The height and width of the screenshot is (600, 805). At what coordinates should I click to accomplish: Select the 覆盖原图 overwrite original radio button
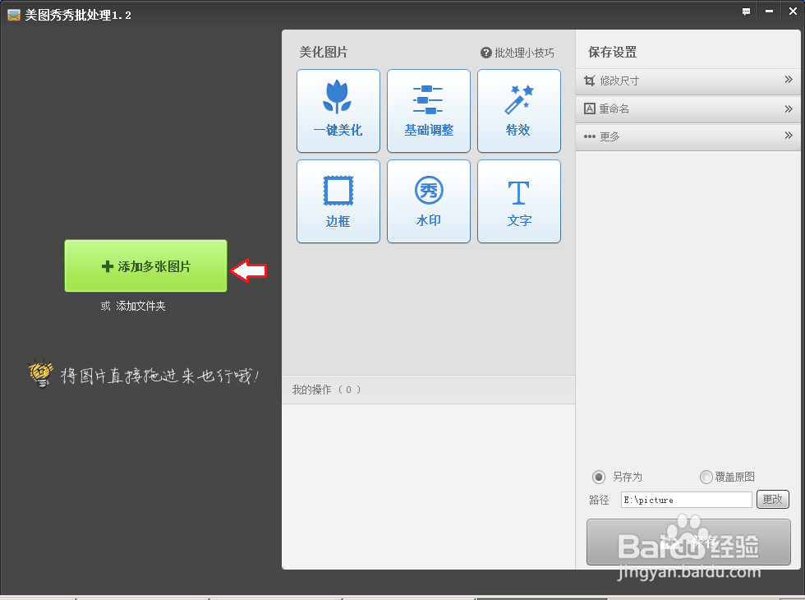click(x=706, y=477)
